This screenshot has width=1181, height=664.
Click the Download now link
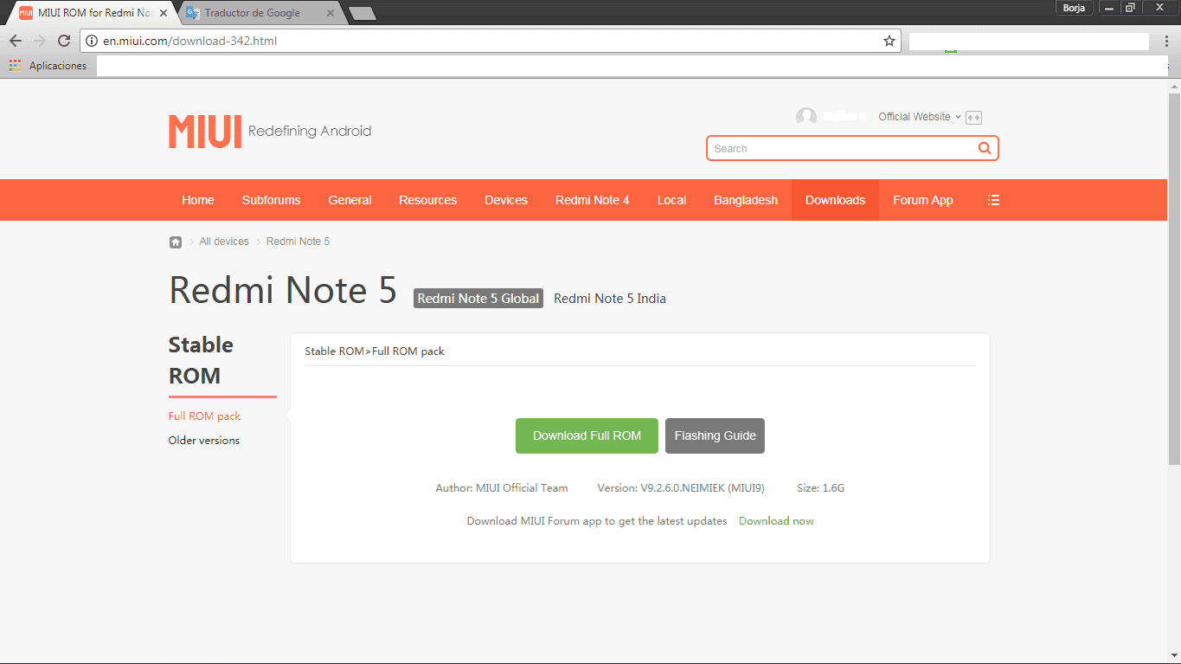point(776,520)
